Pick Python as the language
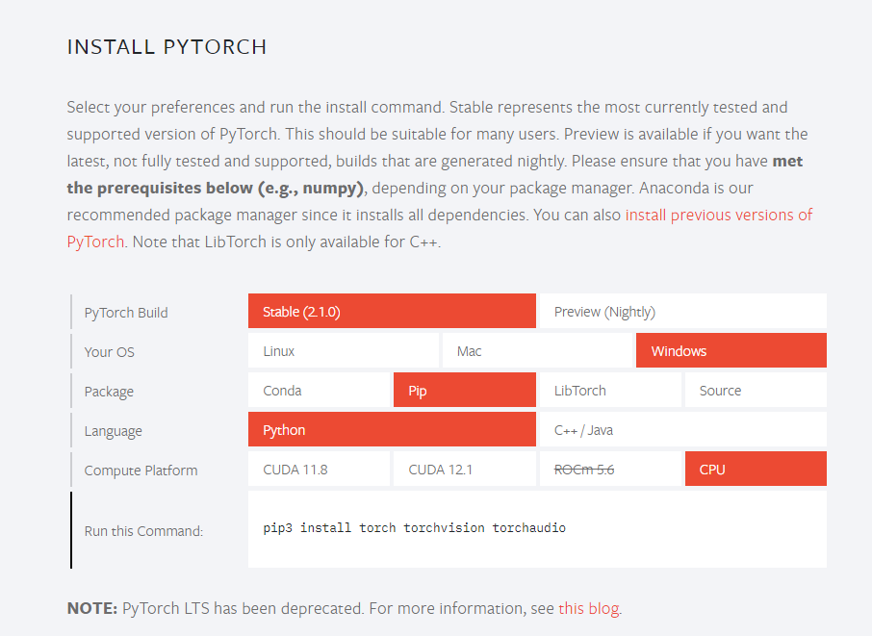The height and width of the screenshot is (636, 872). pos(391,430)
